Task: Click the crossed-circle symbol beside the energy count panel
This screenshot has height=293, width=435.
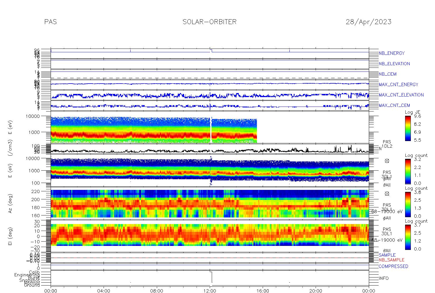Action: point(387,161)
